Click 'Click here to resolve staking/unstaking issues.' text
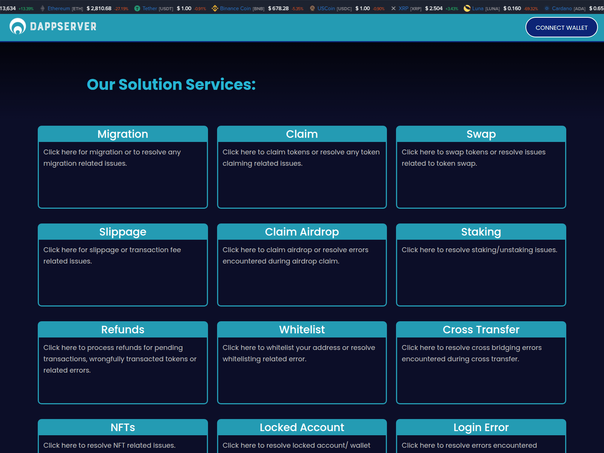The height and width of the screenshot is (453, 604). 479,250
